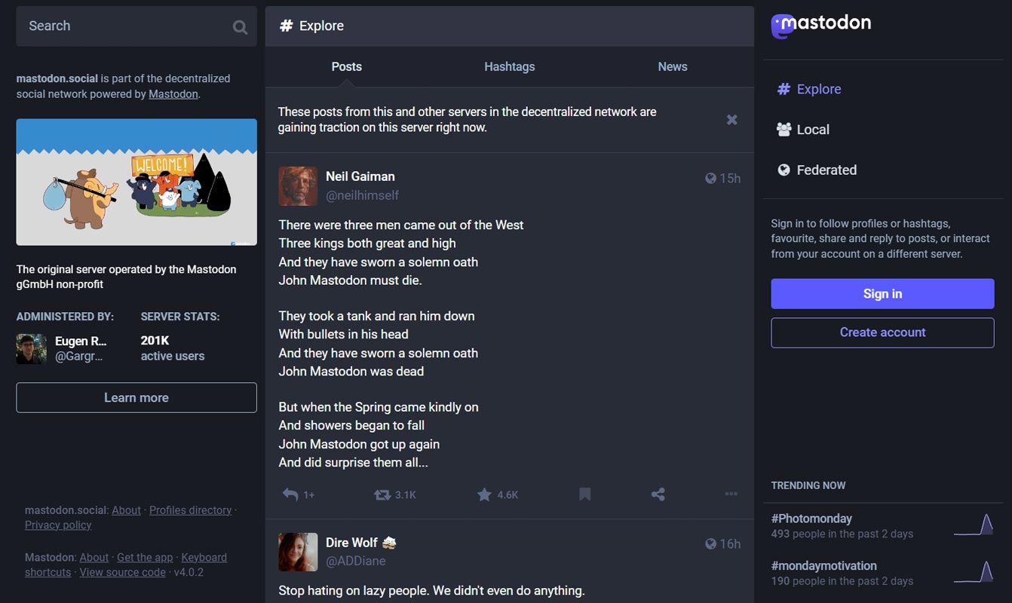Click the TRENDING NOW heading
Viewport: 1012px width, 603px height.
pyautogui.click(x=808, y=485)
